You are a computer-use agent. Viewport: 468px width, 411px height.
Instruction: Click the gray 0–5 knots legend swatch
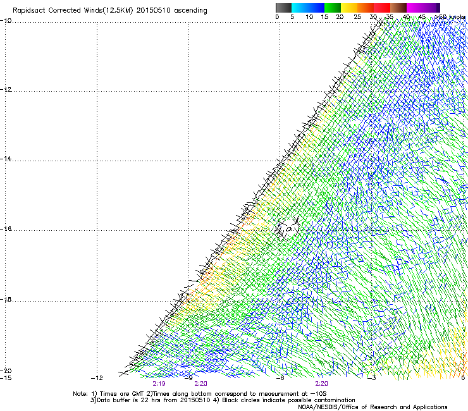(283, 8)
